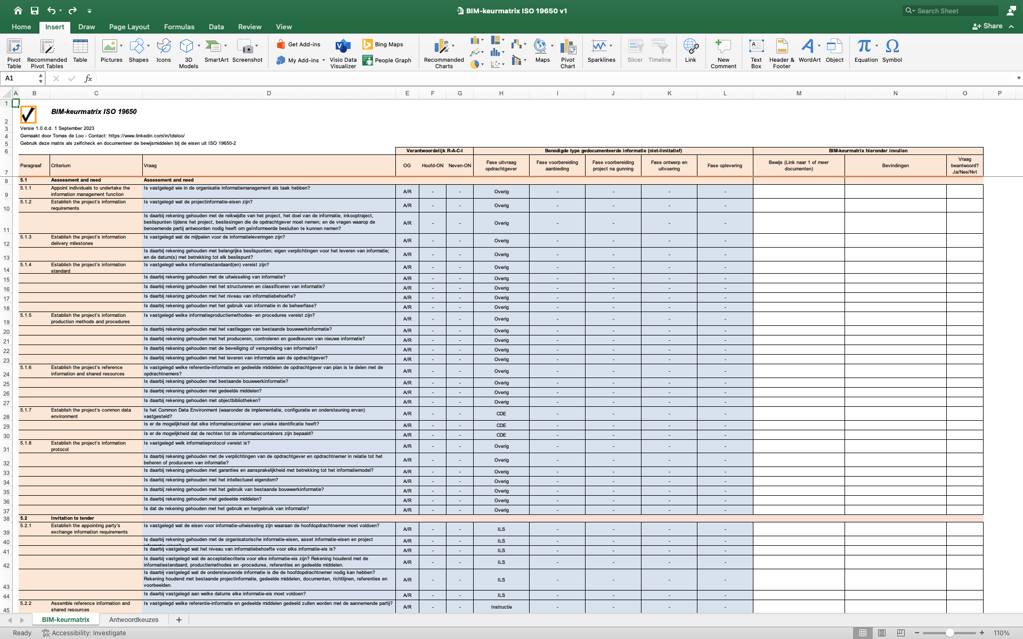The width and height of the screenshot is (1023, 639).
Task: Click Accessibility: Investigate in status bar
Action: [84, 633]
